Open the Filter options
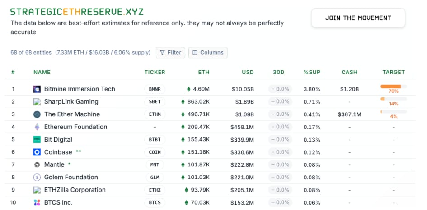 (x=170, y=53)
